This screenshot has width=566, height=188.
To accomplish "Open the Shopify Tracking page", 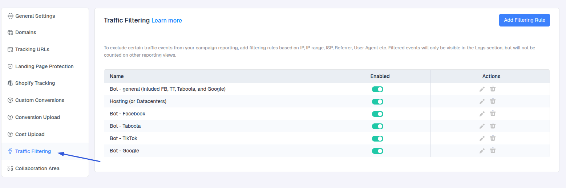I will (x=35, y=83).
